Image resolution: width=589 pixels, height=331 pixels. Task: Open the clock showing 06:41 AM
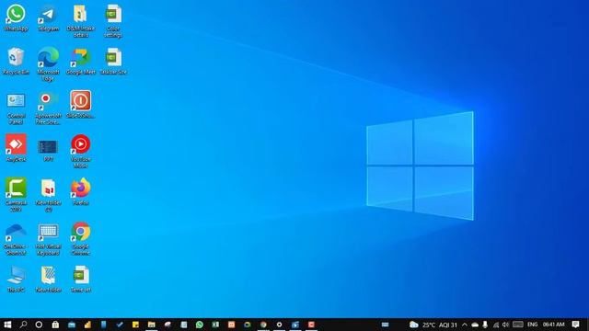[x=554, y=325]
